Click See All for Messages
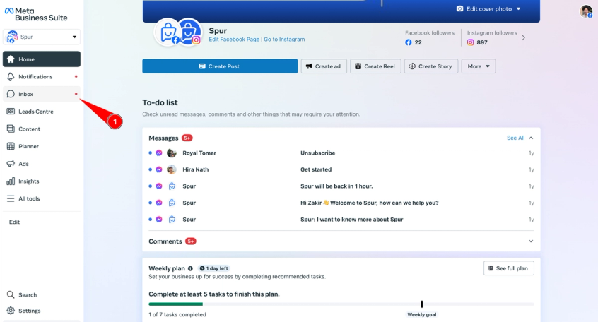 click(515, 138)
